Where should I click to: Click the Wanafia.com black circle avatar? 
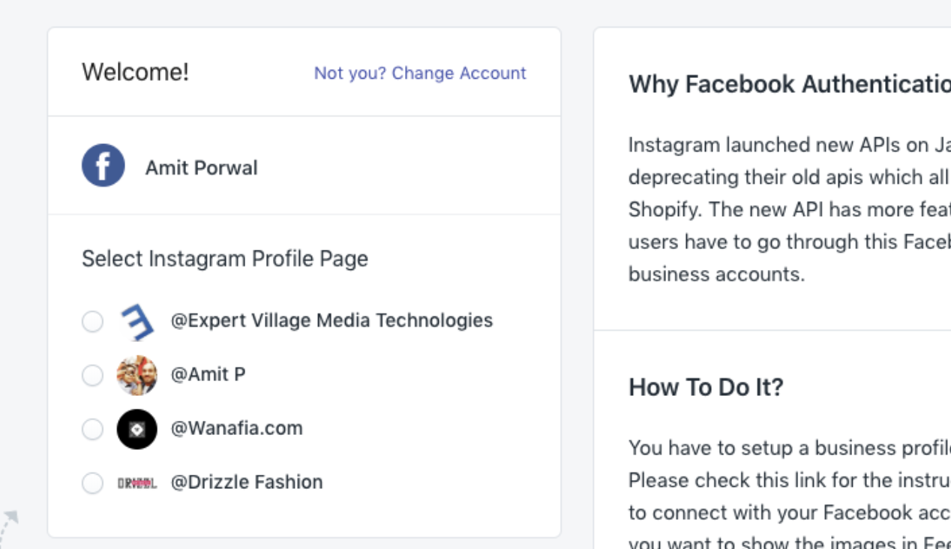point(137,429)
